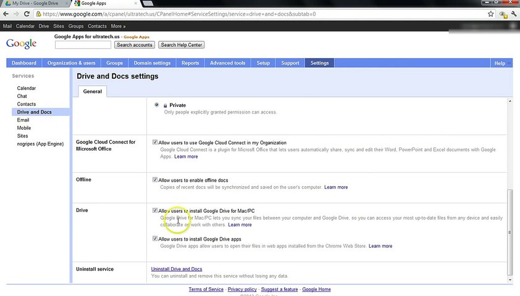Close the Google Apps browser tab
The width and height of the screenshot is (520, 296).
point(135,3)
